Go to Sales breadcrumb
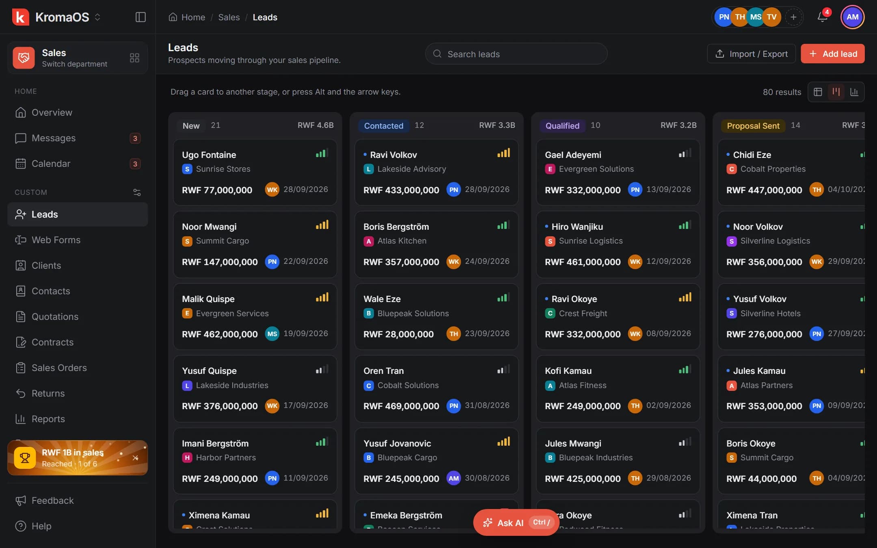Screen dimensions: 877x548 pyautogui.click(x=229, y=17)
